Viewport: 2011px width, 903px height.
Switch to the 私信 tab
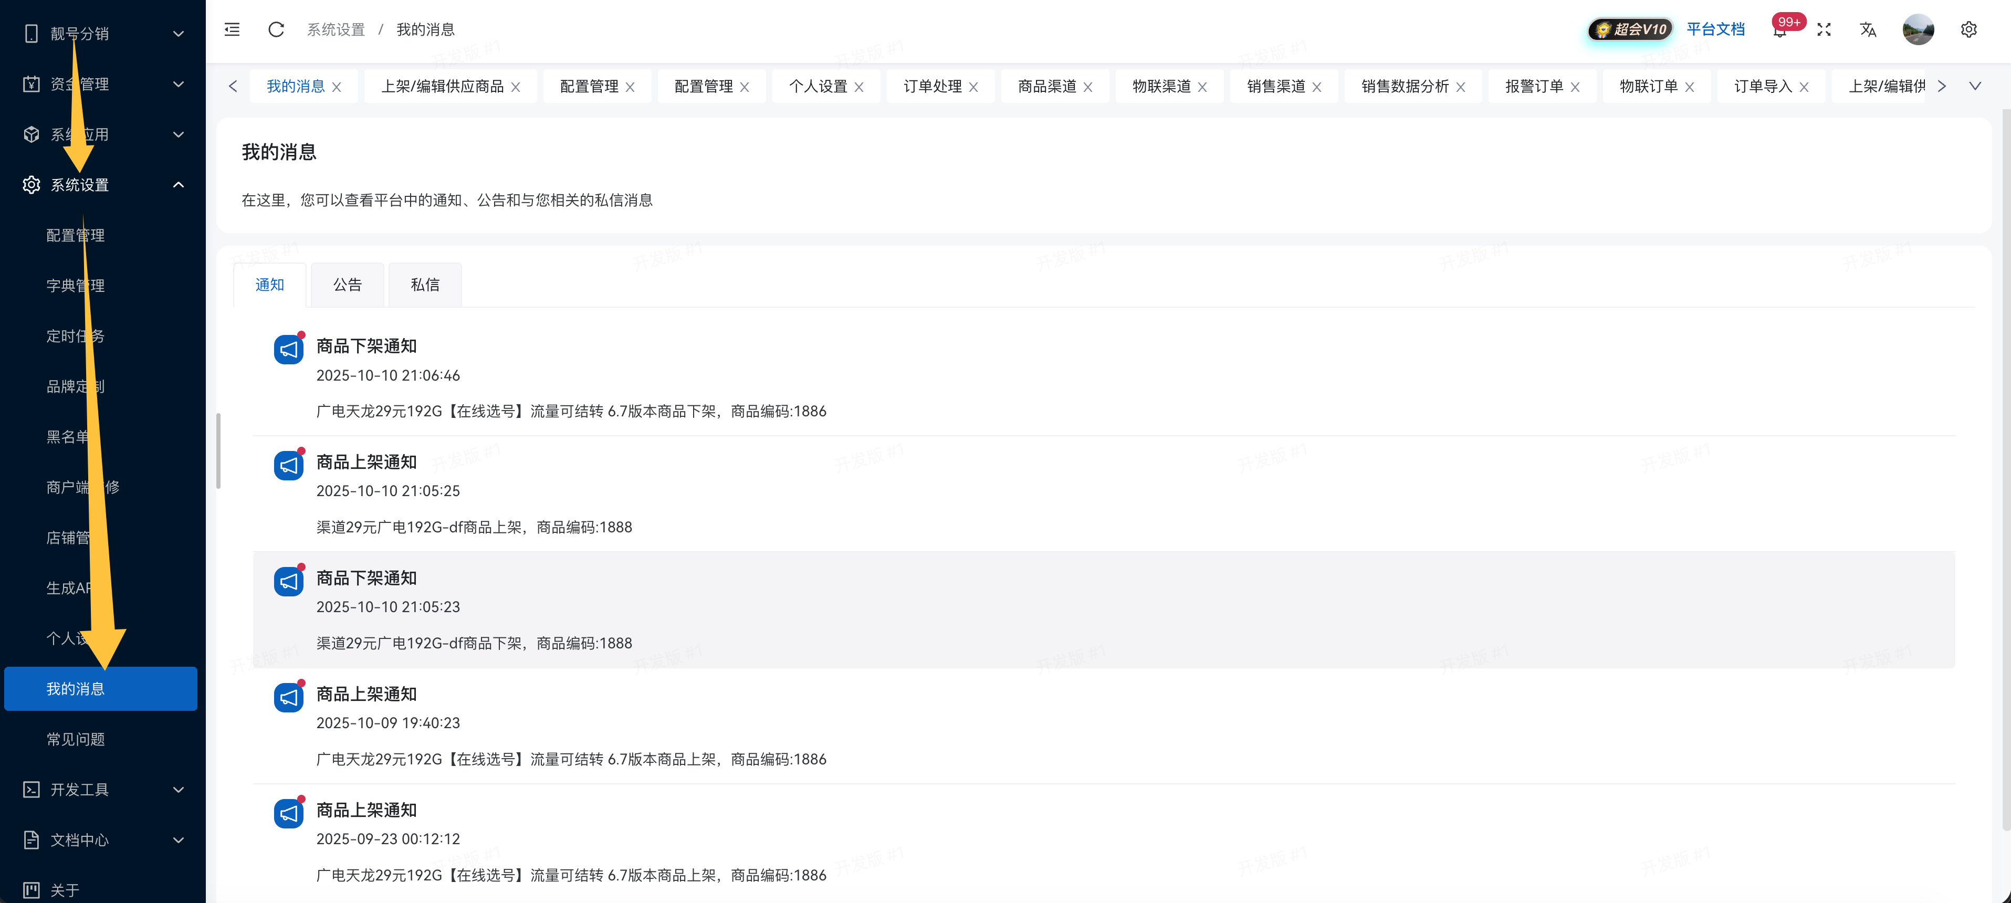(425, 285)
